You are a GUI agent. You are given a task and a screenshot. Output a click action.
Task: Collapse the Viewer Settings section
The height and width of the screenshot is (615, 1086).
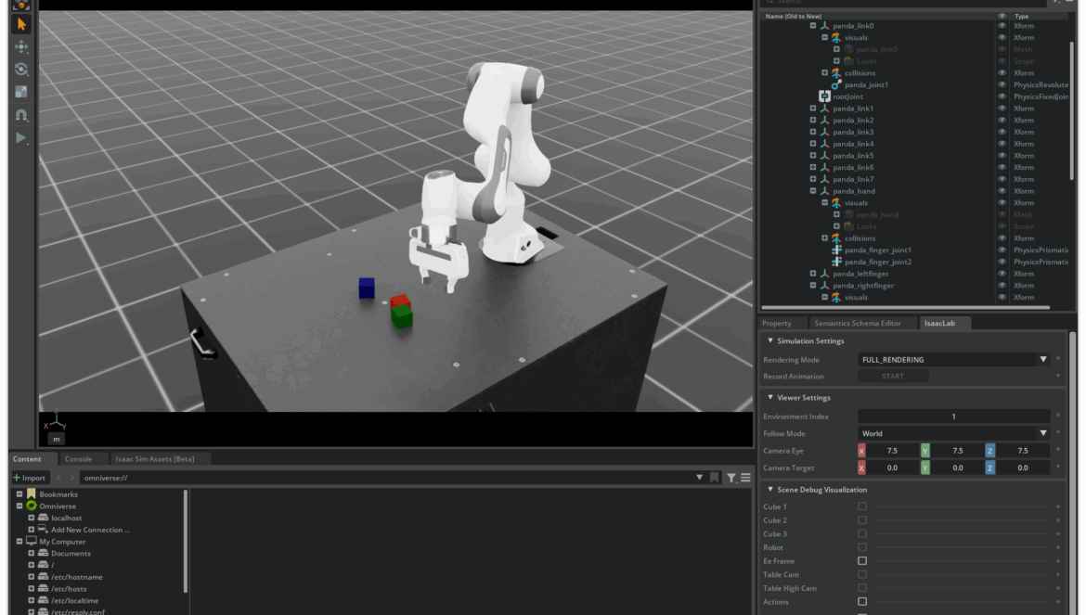point(770,398)
